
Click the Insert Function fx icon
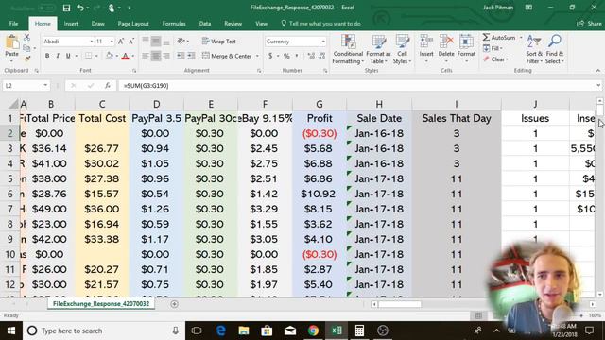tap(108, 86)
